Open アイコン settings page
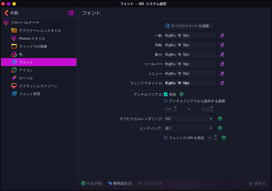 (39, 70)
